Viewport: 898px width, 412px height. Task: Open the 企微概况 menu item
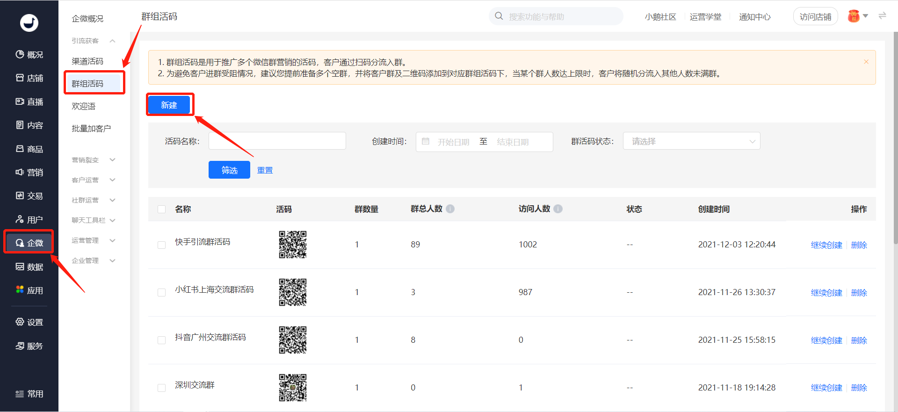(x=87, y=19)
